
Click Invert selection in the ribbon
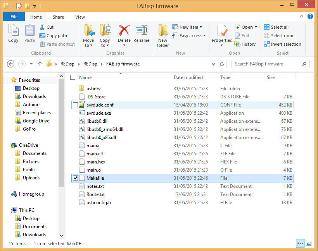click(x=282, y=44)
